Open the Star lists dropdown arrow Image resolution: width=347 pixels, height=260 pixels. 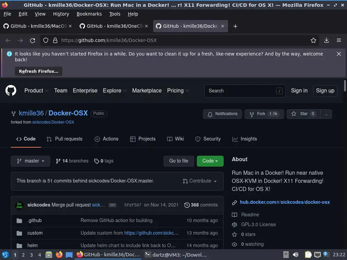pyautogui.click(x=326, y=114)
